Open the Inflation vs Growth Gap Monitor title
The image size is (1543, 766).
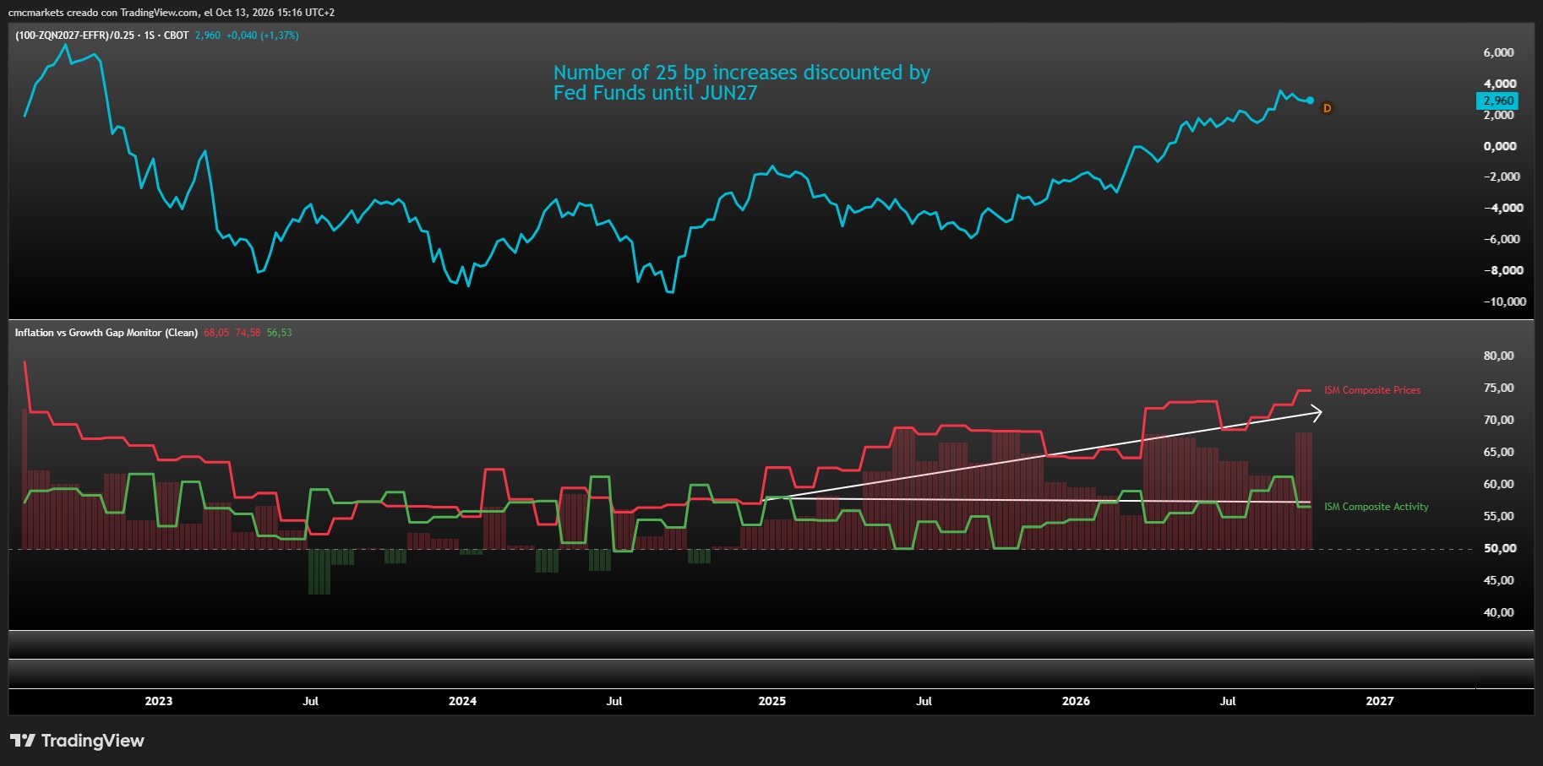pyautogui.click(x=106, y=333)
